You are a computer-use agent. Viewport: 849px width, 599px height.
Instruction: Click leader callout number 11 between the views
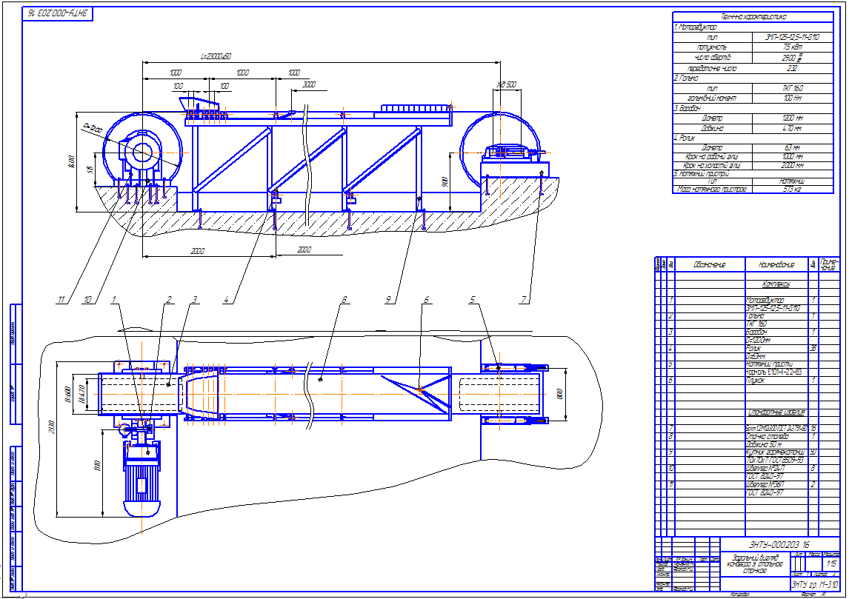click(61, 299)
